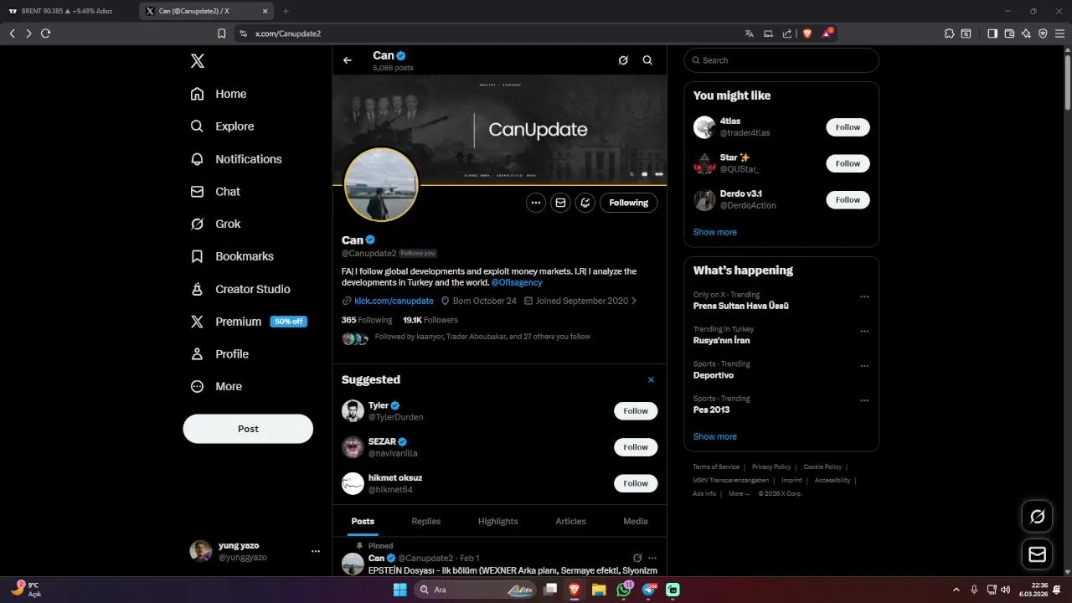Image resolution: width=1072 pixels, height=603 pixels.
Task: Click the Following button on profile
Action: tap(629, 203)
